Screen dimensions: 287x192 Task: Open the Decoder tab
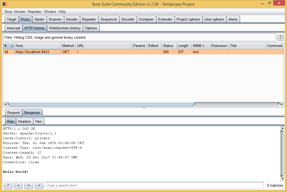click(x=128, y=19)
